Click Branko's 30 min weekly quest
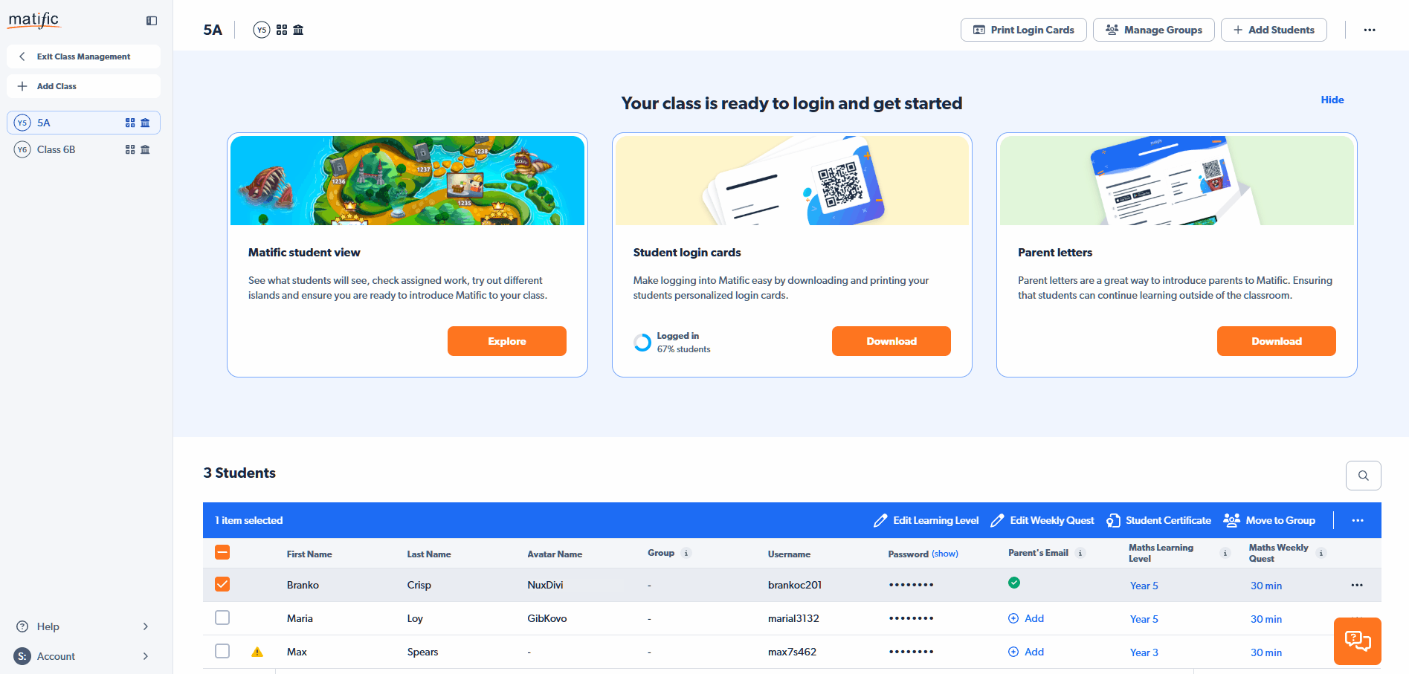The width and height of the screenshot is (1409, 674). pyautogui.click(x=1266, y=586)
